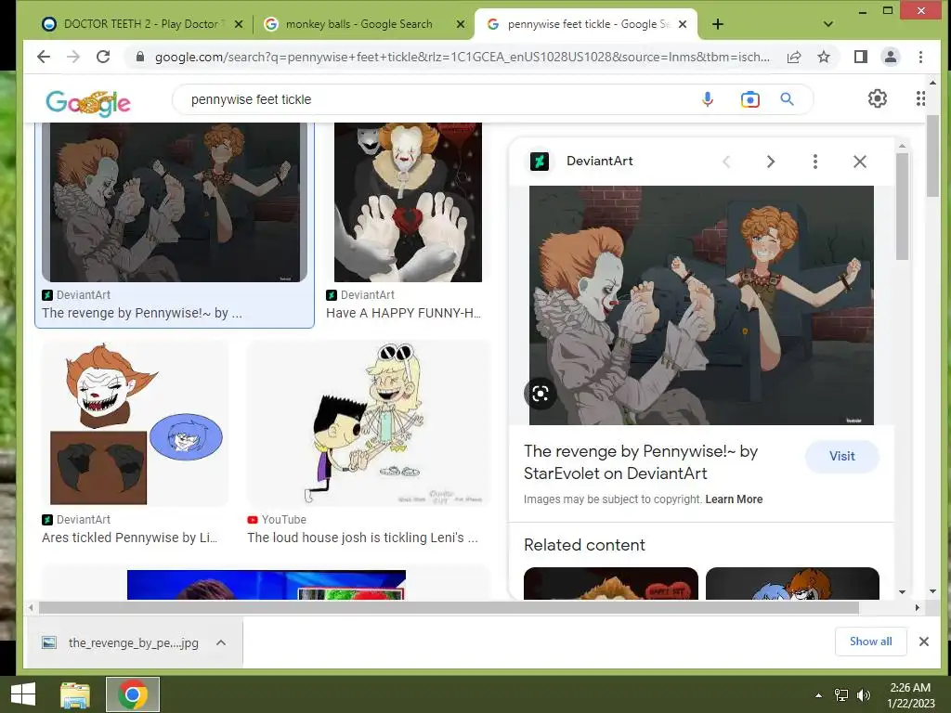Click the Visit button
Viewport: 951px width, 713px height.
[x=841, y=457]
